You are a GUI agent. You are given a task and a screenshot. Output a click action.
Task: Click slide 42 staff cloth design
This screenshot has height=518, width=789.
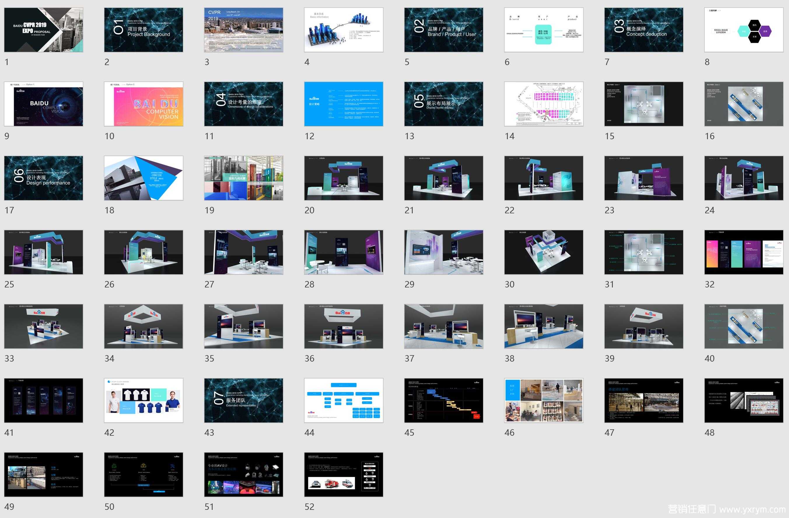tap(144, 400)
